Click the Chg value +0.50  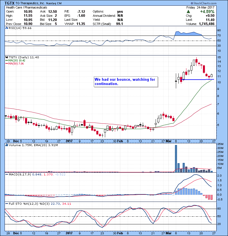[x=210, y=16]
